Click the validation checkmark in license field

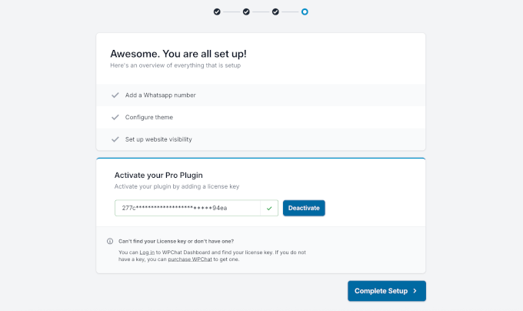click(269, 208)
